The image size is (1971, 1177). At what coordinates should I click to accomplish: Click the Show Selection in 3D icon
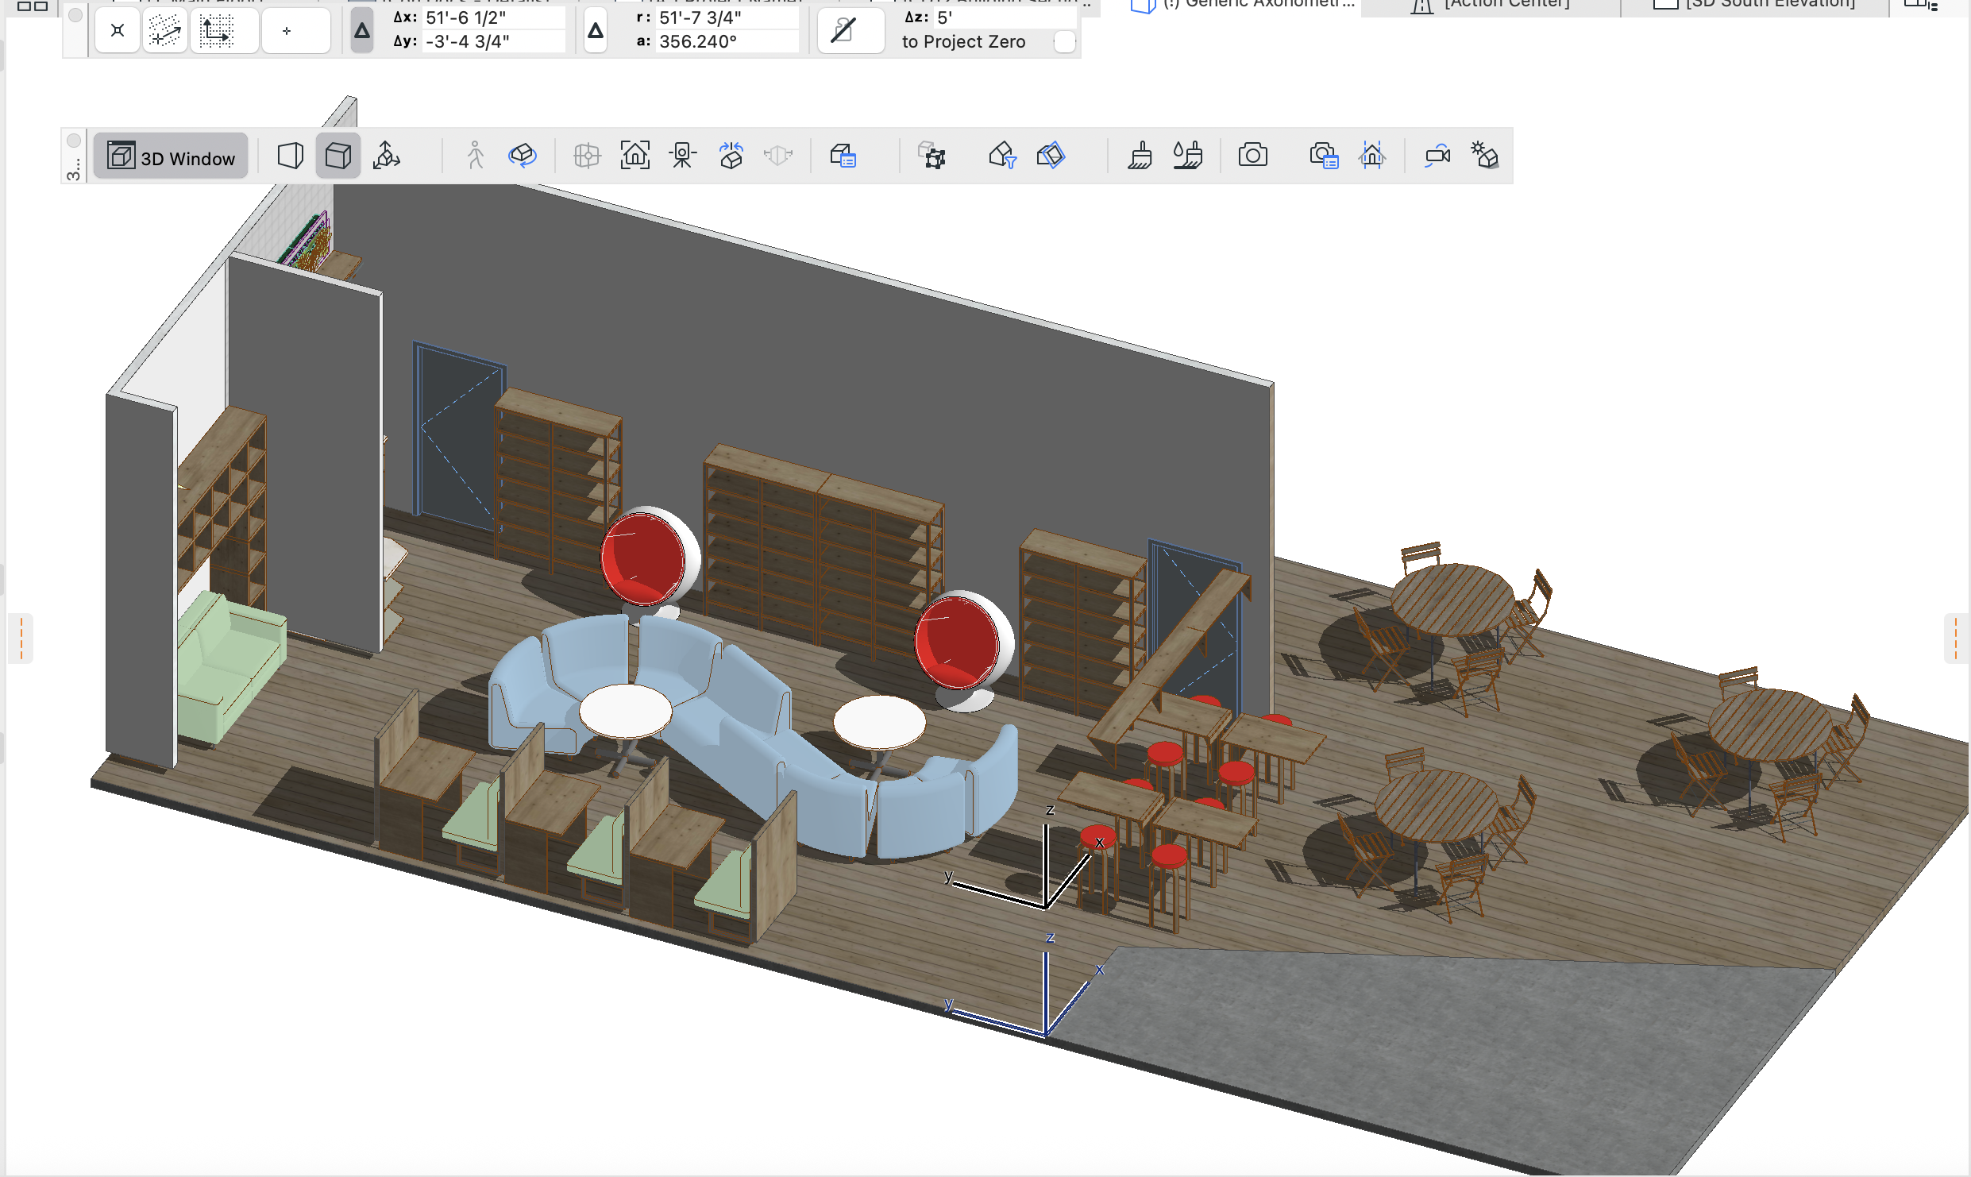tap(931, 156)
